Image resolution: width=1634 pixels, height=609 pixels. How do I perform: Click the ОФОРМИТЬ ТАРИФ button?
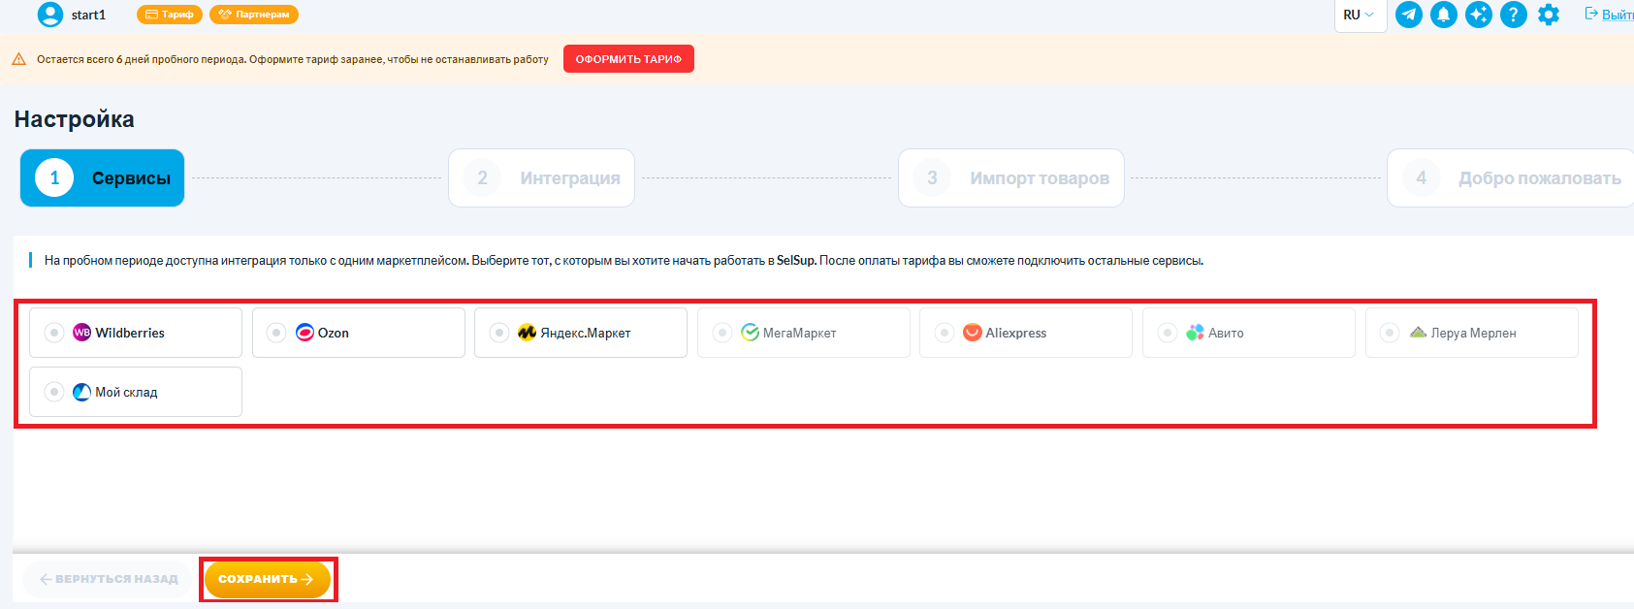coord(628,59)
